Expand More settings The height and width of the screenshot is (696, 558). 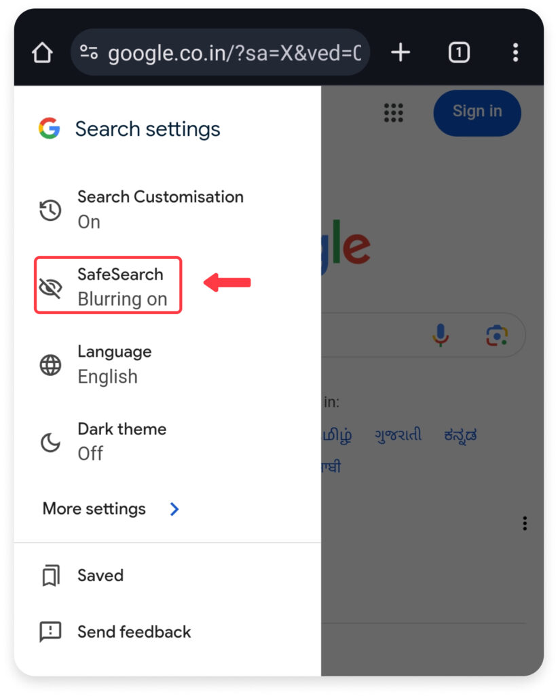(x=94, y=508)
